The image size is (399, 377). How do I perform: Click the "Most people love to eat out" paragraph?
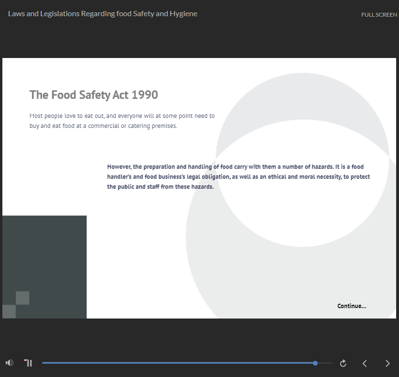click(122, 121)
